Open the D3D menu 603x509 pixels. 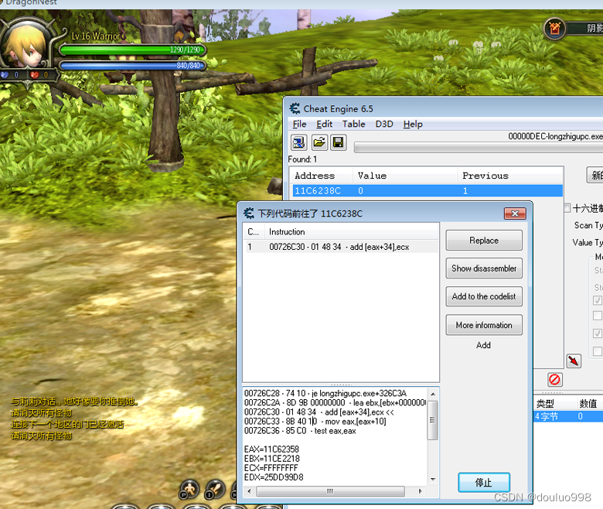(x=384, y=124)
